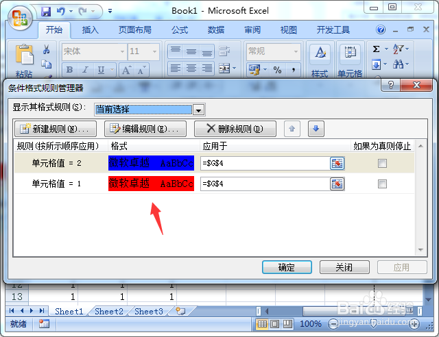Collapse range selector for the value 2 rule
Image resolution: width=439 pixels, height=337 pixels.
click(x=337, y=163)
